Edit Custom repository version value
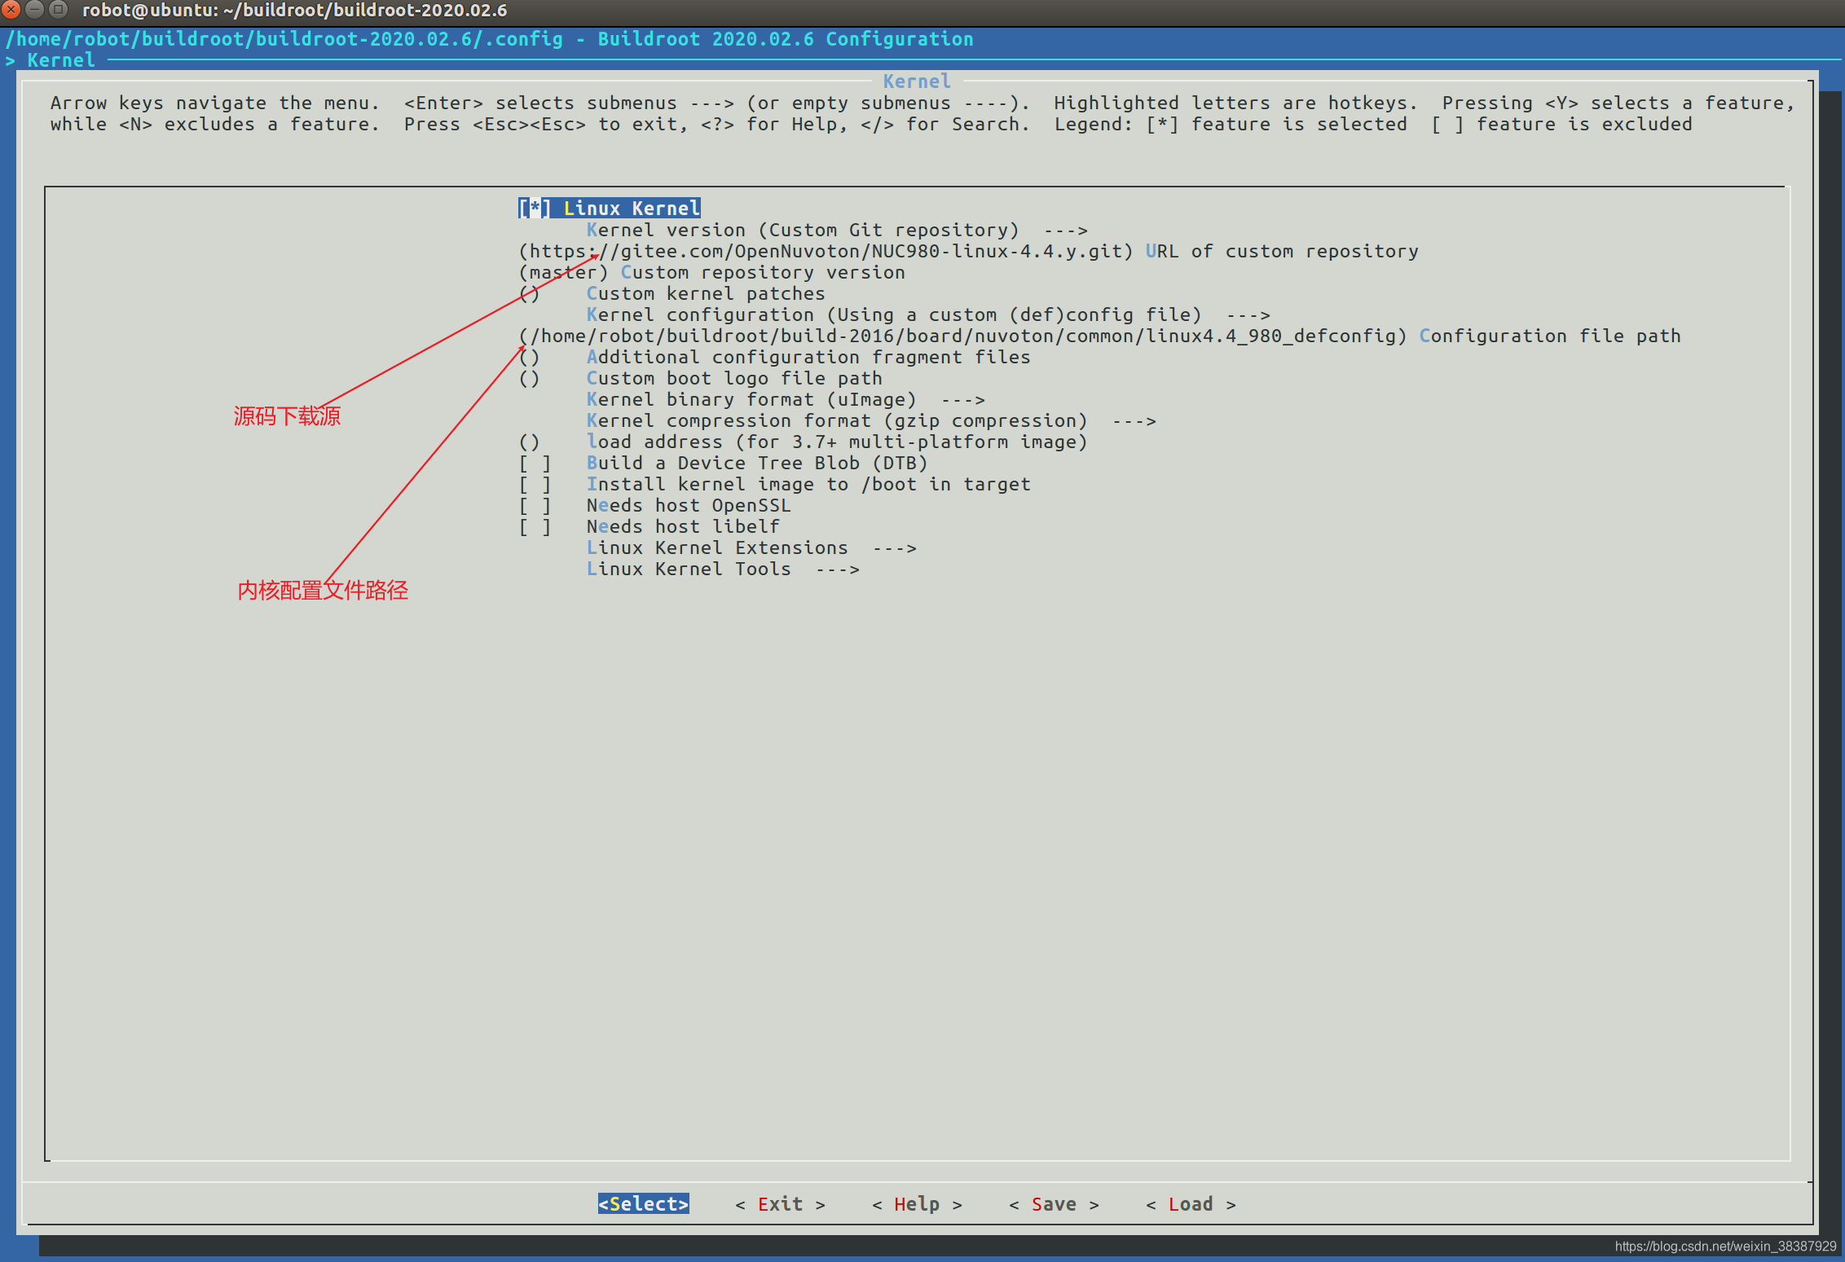The image size is (1845, 1262). pos(711,273)
